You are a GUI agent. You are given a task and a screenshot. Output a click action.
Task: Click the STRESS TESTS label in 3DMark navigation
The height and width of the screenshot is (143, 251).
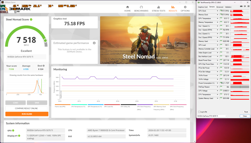click(x=158, y=11)
